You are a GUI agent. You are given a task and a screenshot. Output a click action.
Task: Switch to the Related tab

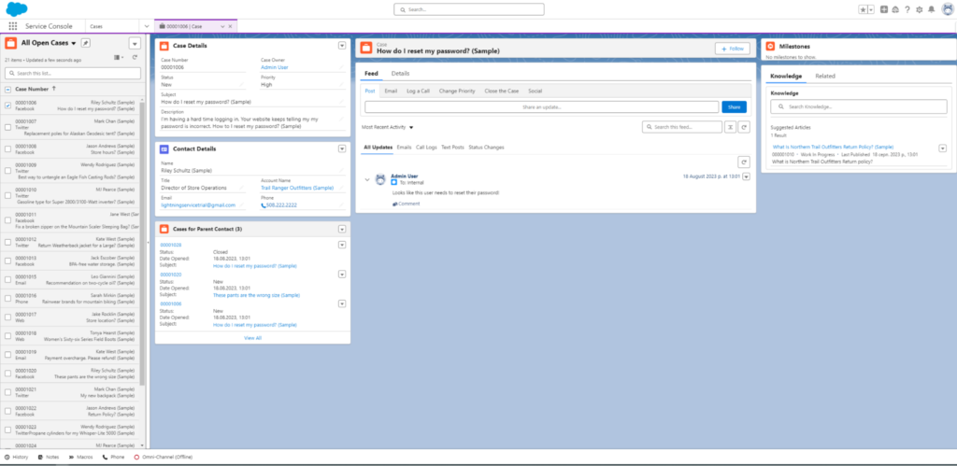tap(825, 76)
